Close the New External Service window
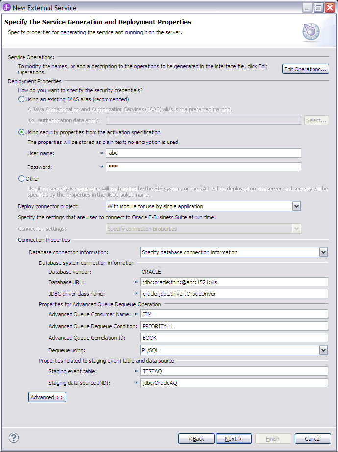 (x=329, y=8)
